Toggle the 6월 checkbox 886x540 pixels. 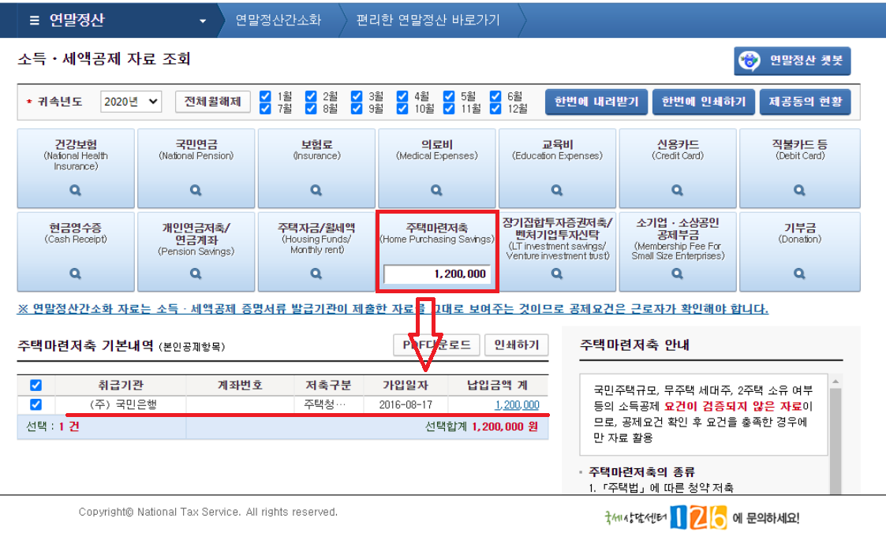pyautogui.click(x=495, y=96)
